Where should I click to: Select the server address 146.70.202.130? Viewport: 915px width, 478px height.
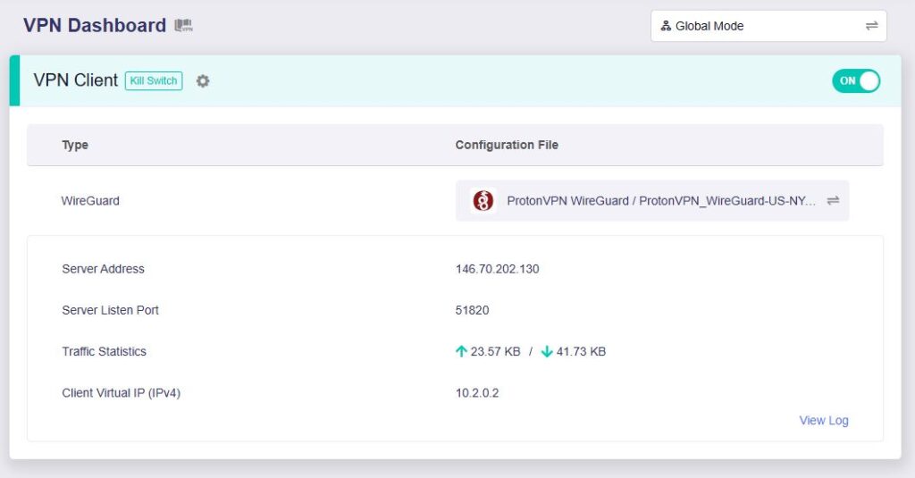click(497, 269)
